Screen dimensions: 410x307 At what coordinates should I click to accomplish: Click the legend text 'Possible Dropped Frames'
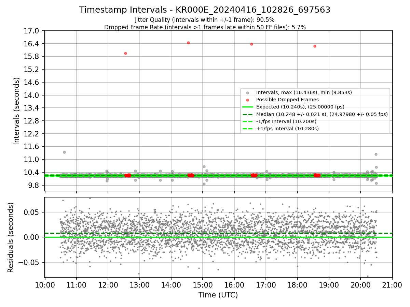pos(287,100)
